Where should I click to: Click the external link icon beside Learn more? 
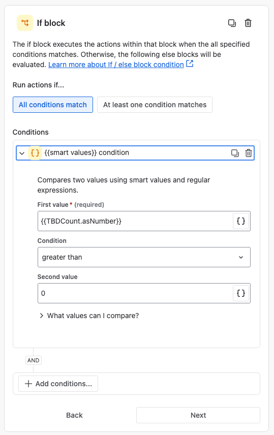tap(190, 64)
